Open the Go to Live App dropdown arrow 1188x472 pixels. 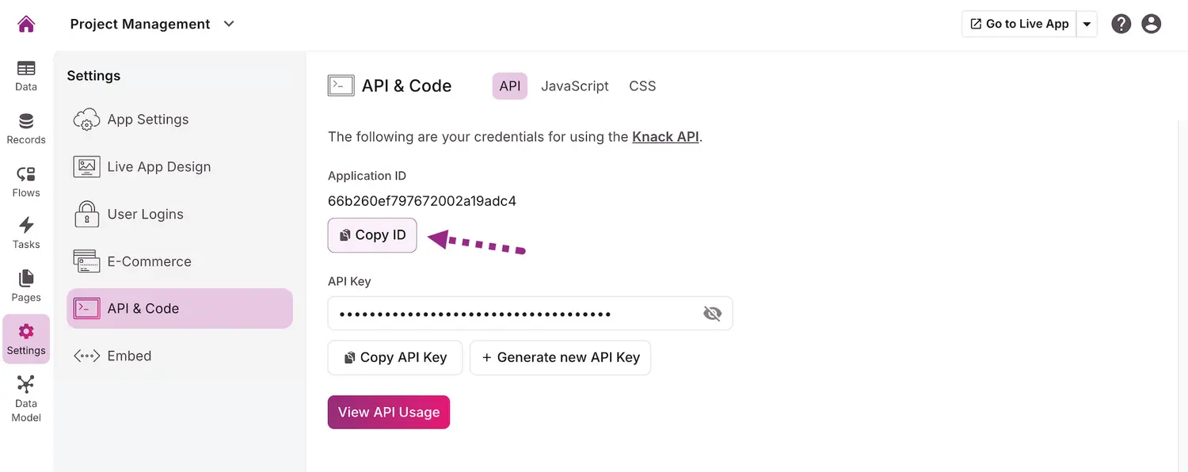pos(1087,23)
